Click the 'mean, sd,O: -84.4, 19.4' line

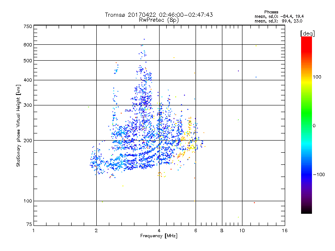coord(279,16)
